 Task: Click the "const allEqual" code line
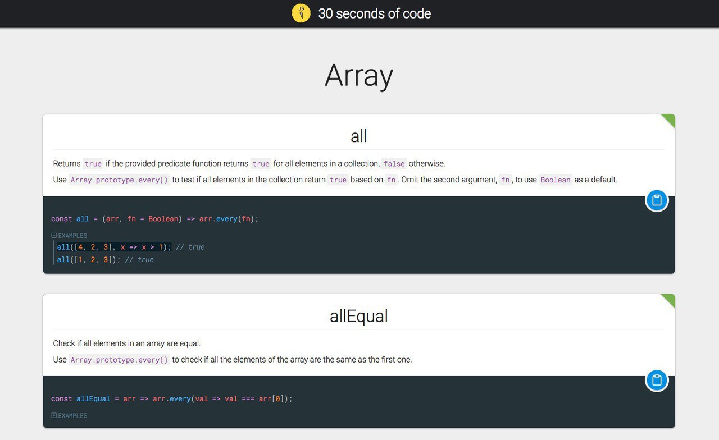(171, 399)
